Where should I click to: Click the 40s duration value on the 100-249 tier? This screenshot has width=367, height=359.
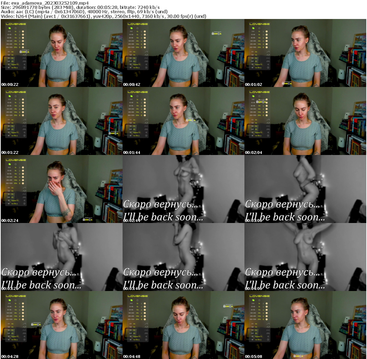(x=16, y=41)
